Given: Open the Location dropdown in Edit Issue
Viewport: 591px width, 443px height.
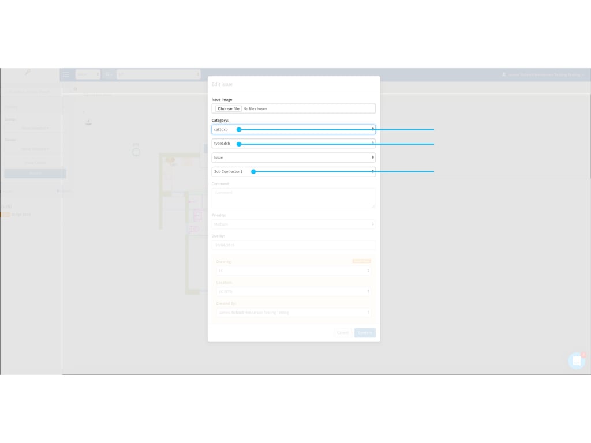Looking at the screenshot, I should pos(293,291).
